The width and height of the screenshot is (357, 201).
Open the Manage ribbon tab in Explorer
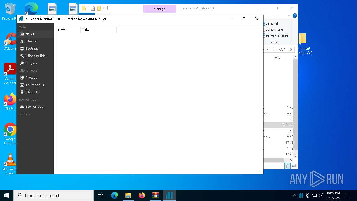[160, 9]
